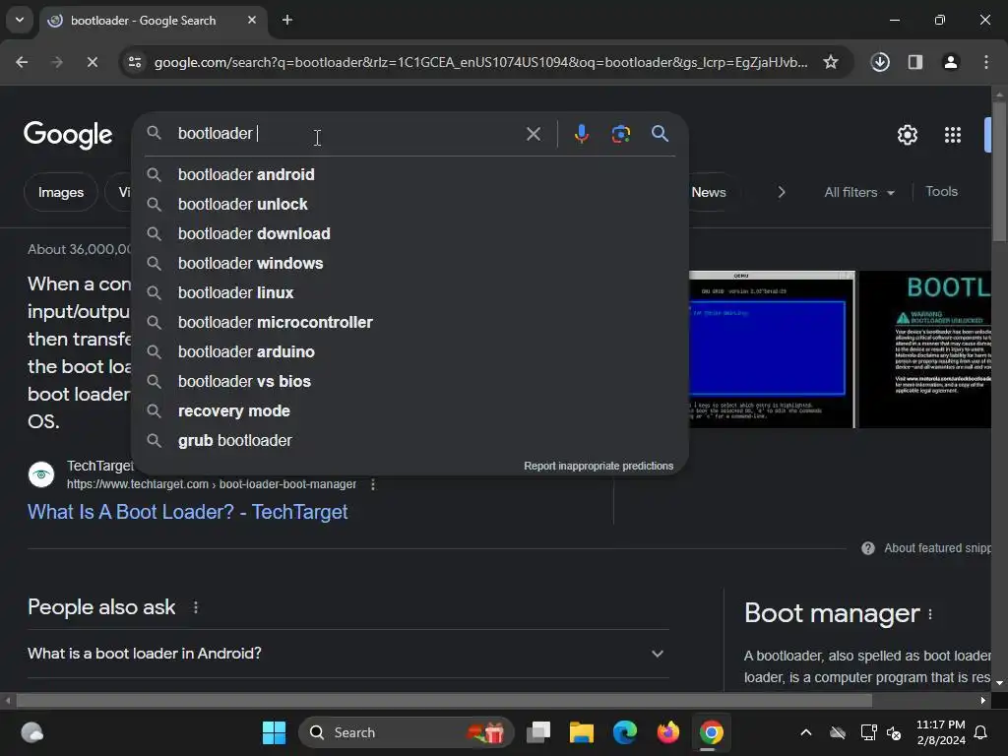Expand What is a boot loader in Android
This screenshot has width=1008, height=756.
click(347, 654)
